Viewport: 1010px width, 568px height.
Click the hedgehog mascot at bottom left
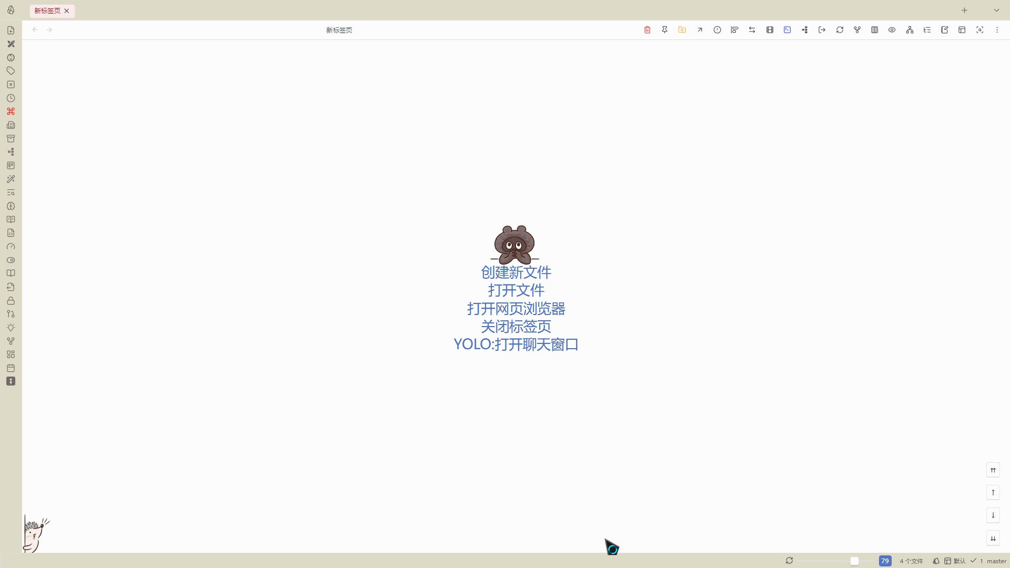click(36, 534)
